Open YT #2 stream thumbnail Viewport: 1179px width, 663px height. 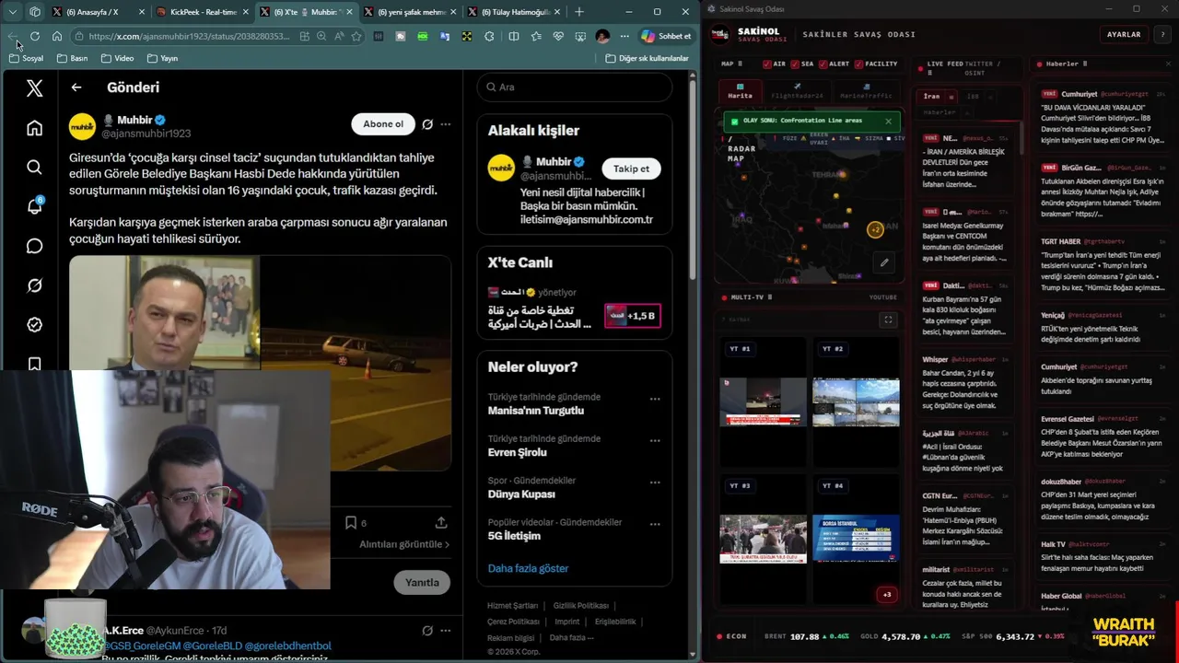856,401
